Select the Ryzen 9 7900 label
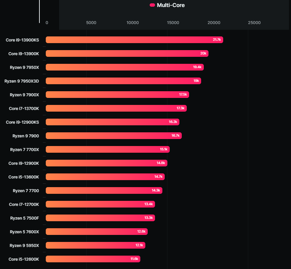The width and height of the screenshot is (291, 269). click(26, 136)
